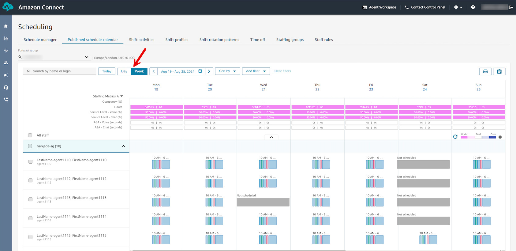Select the yanjade-sg group checkbox
The height and width of the screenshot is (251, 516).
click(x=30, y=146)
